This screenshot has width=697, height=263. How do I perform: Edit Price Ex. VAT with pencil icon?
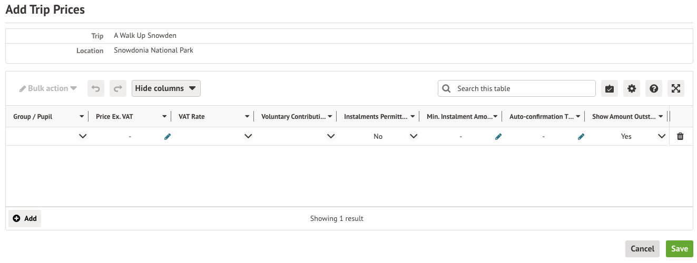point(168,136)
